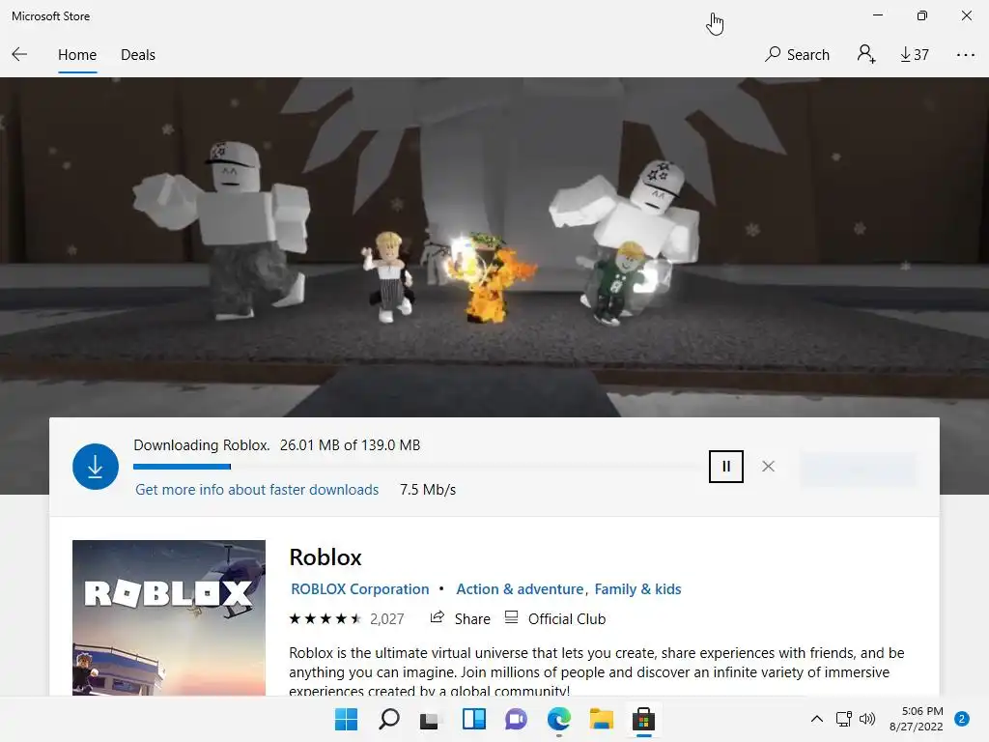Open taskbar Search magnifier
Viewport: 989px width, 742px height.
388,719
